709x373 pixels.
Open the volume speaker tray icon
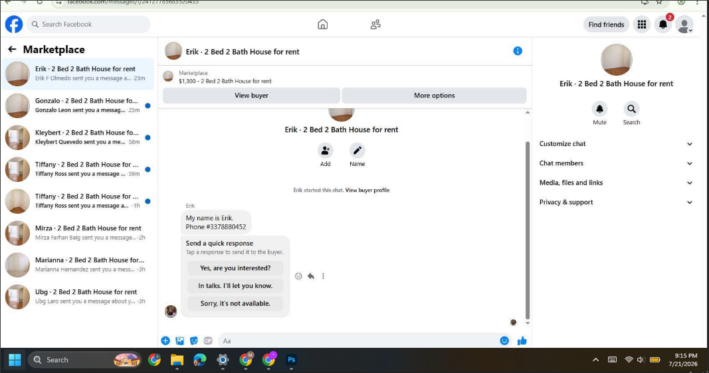coord(641,360)
